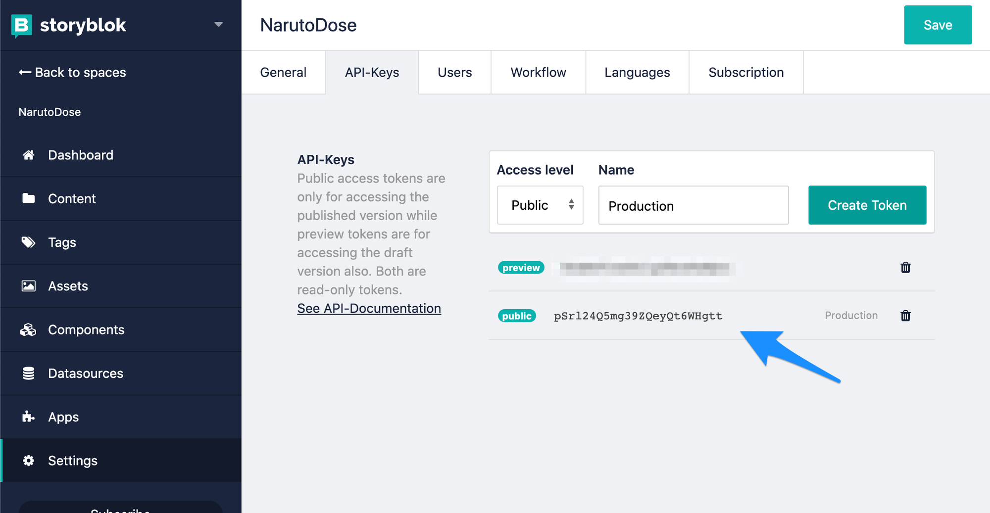Click the NarutoDose page heading
Viewport: 990px width, 513px height.
[x=308, y=25]
